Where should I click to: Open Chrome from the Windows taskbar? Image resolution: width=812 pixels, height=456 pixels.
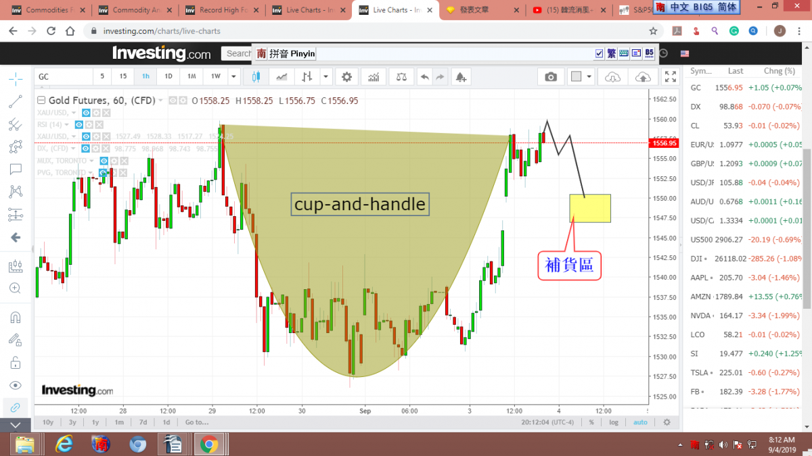click(208, 444)
